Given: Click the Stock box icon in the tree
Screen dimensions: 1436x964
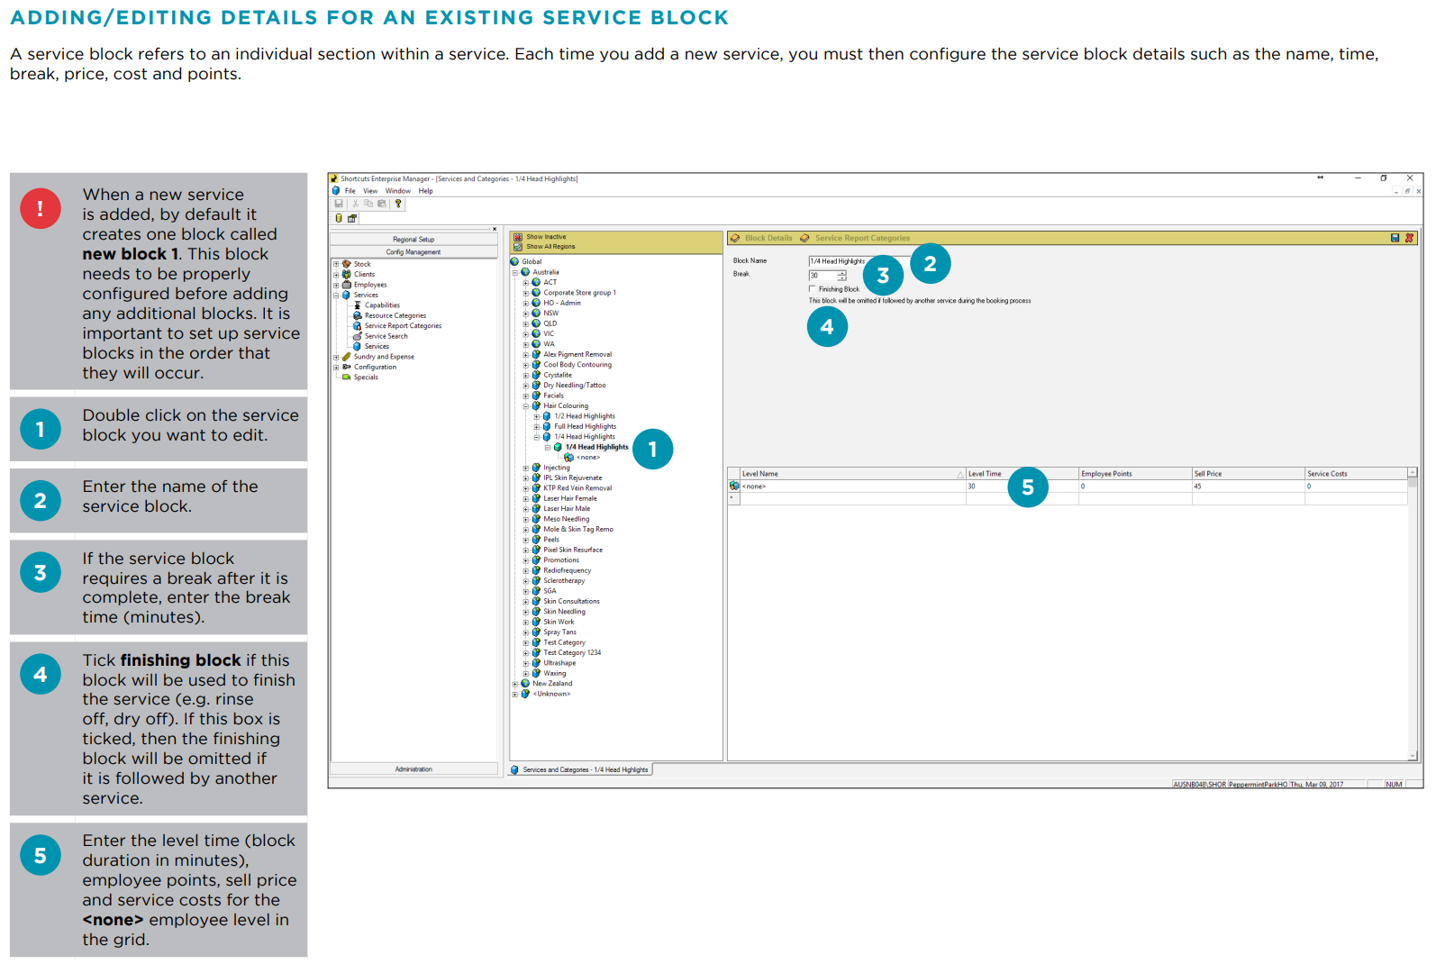Looking at the screenshot, I should [x=347, y=264].
